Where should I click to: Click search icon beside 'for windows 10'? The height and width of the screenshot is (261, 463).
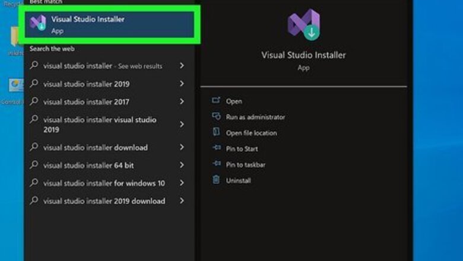click(34, 182)
